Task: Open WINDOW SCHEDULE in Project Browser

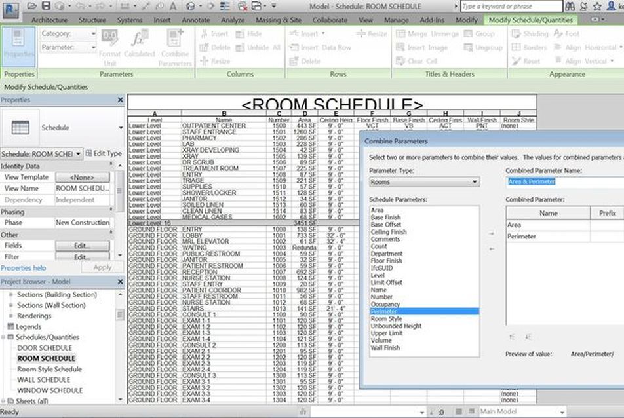Action: (50, 390)
